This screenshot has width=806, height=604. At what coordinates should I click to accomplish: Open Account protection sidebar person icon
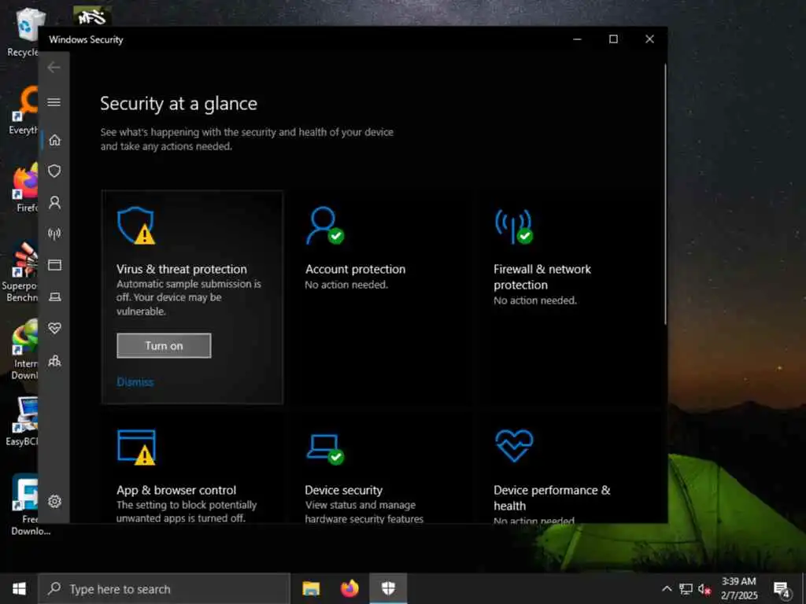(54, 202)
